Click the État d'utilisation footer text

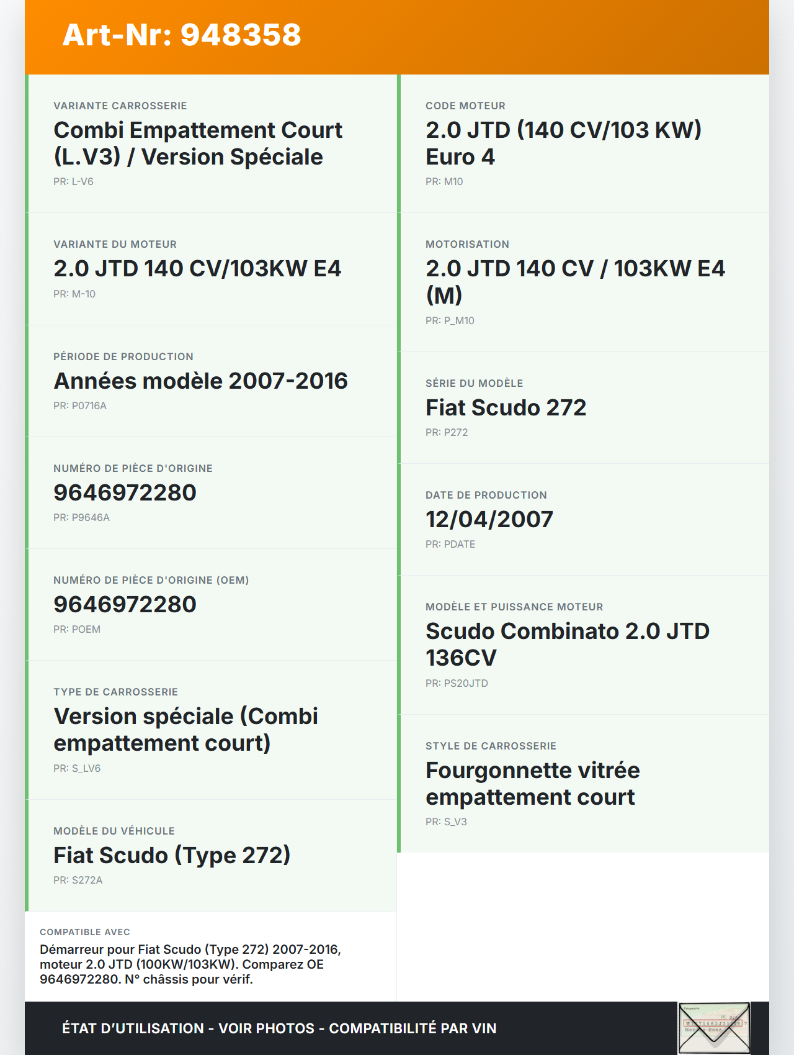click(x=279, y=1028)
